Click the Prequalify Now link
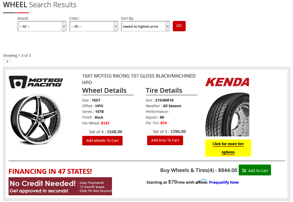The height and width of the screenshot is (202, 293). click(224, 182)
